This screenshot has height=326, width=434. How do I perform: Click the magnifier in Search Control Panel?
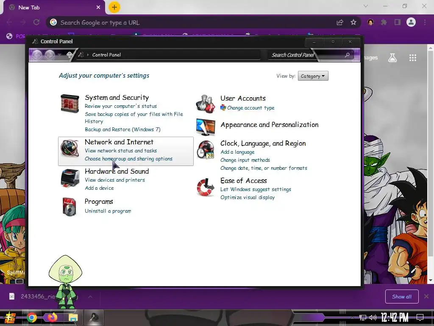pos(347,55)
